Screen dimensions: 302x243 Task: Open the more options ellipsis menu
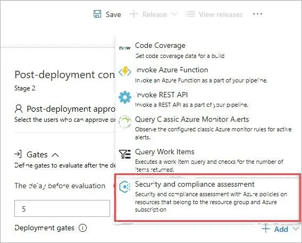click(257, 14)
